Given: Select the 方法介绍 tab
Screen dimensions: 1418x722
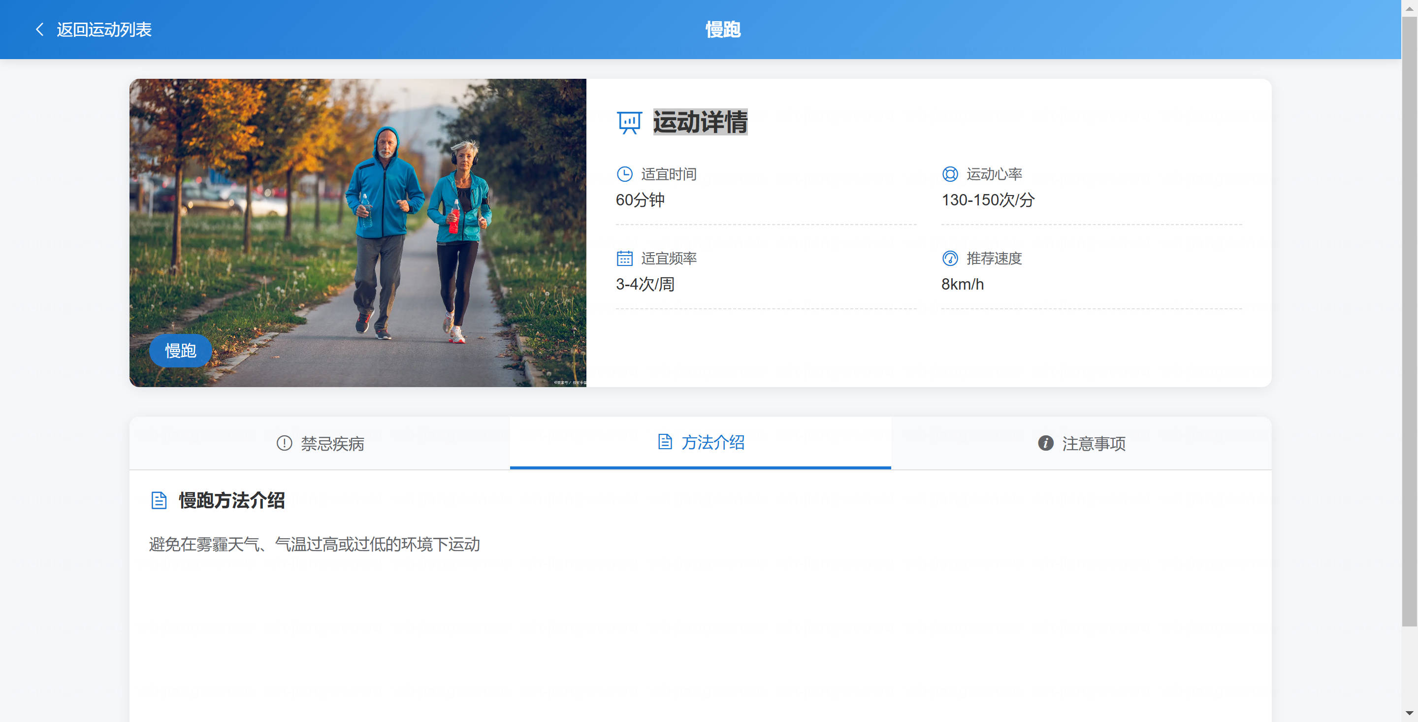Looking at the screenshot, I should [700, 442].
